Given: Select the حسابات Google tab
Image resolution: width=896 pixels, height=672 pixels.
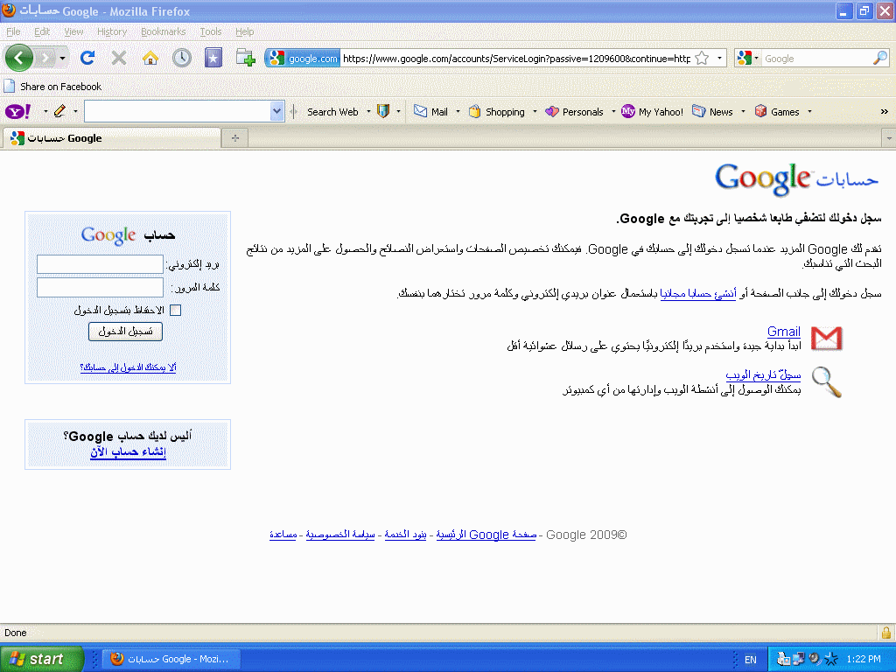Looking at the screenshot, I should 111,137.
